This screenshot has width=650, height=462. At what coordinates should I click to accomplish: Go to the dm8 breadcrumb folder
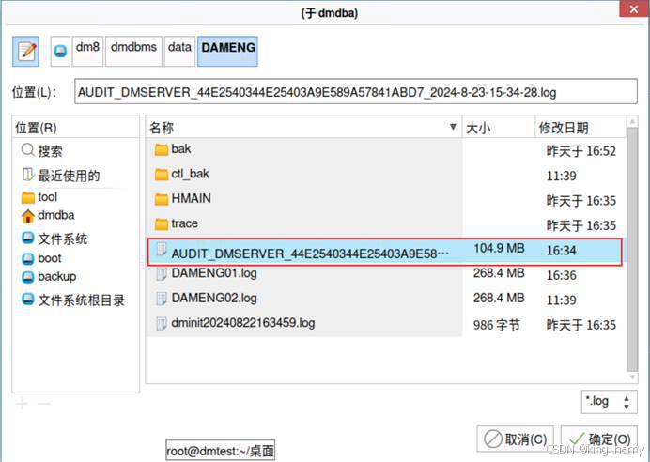tap(87, 52)
